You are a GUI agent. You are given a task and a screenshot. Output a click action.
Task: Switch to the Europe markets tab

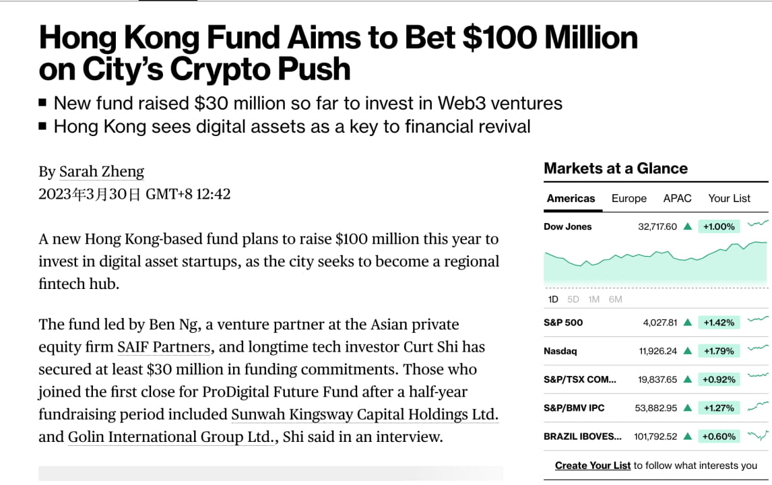[x=629, y=198]
